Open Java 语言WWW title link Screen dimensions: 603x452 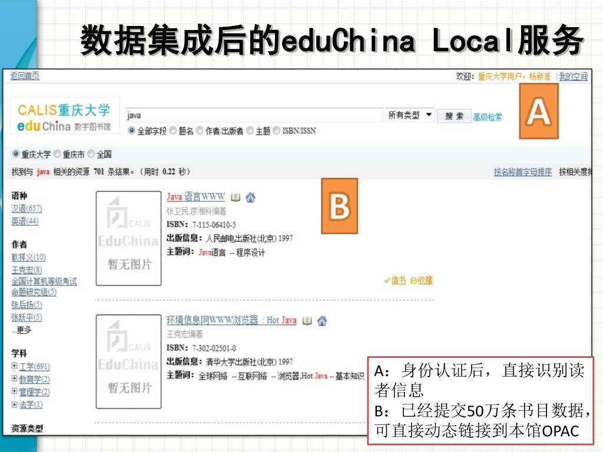(x=196, y=197)
